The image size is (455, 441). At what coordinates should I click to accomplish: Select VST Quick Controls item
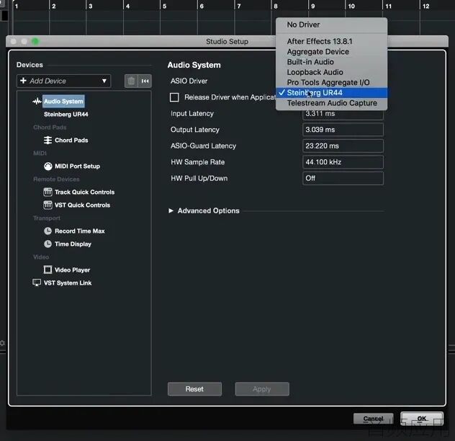click(x=82, y=205)
